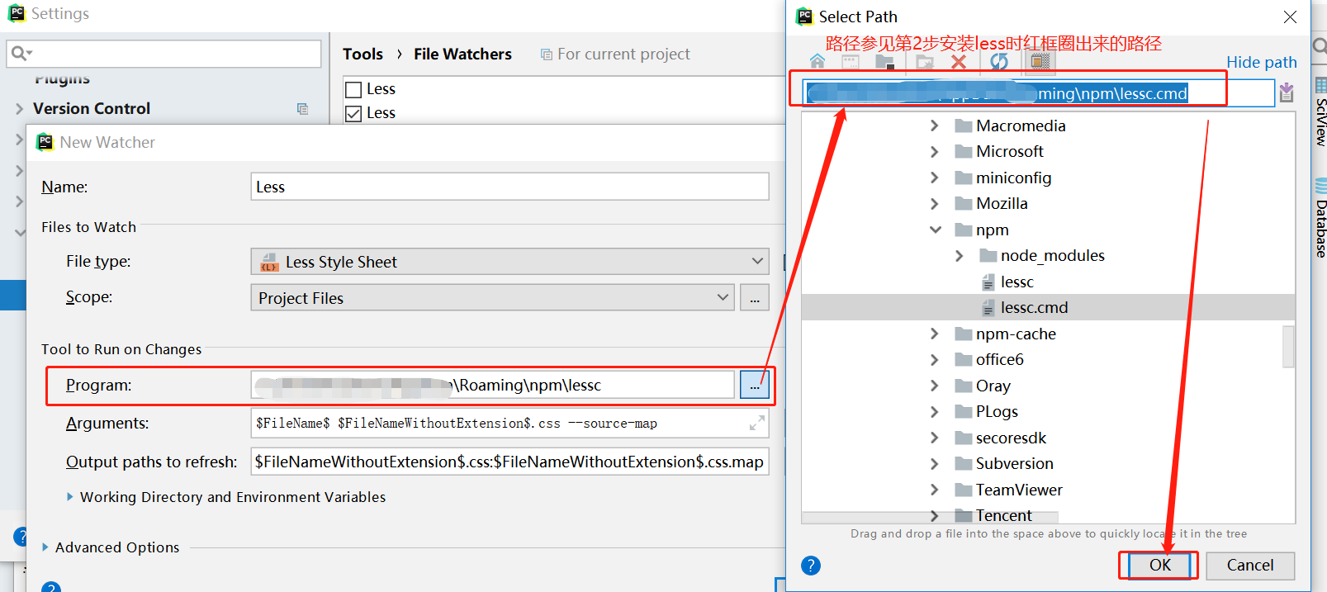1327x592 pixels.
Task: Expand the TeamViewer folder chevron
Action: [x=934, y=490]
